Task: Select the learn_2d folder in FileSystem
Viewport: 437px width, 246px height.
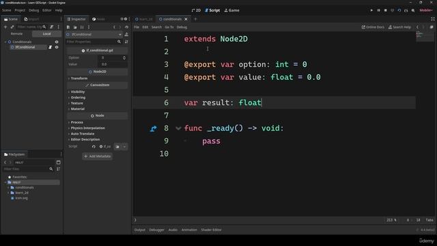Action: [x=22, y=193]
